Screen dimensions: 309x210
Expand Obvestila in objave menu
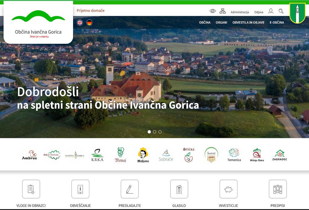248,23
